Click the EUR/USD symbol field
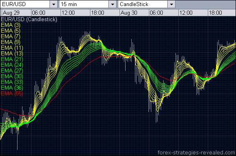 (x=25, y=4)
